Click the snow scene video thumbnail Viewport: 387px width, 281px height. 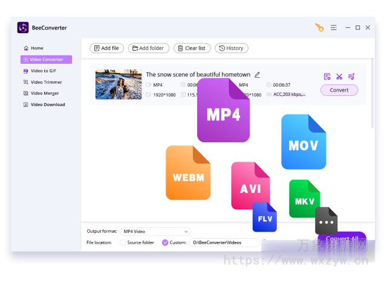coord(119,84)
